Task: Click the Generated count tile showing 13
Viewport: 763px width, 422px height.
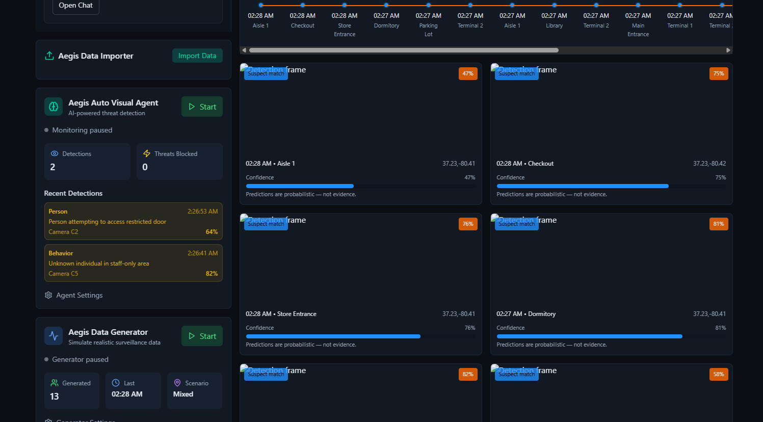Action: [72, 391]
